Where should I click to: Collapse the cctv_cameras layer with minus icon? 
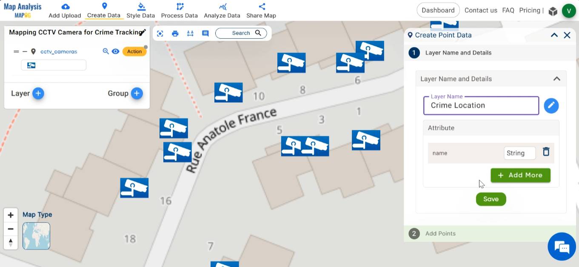click(25, 51)
